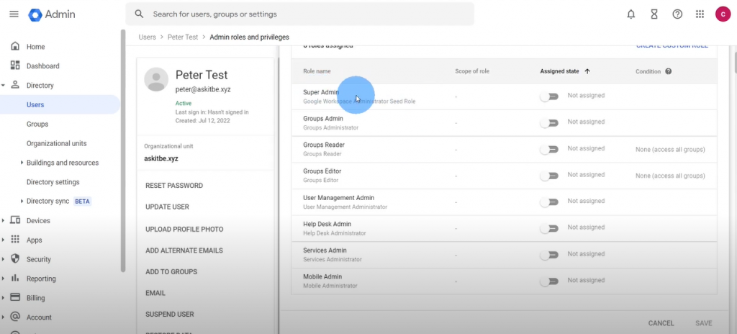Click the Users breadcrumb link
The image size is (737, 334).
(x=147, y=37)
